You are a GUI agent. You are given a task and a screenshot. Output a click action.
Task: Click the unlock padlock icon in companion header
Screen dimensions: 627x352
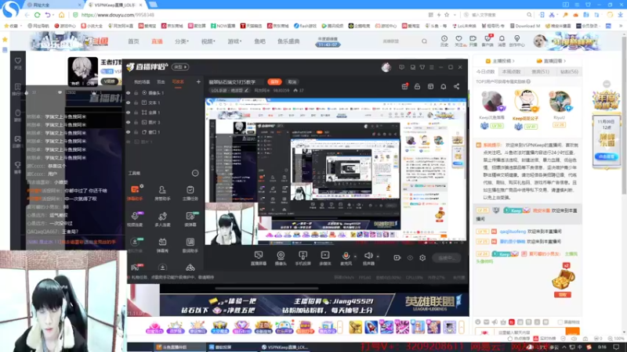click(x=417, y=86)
